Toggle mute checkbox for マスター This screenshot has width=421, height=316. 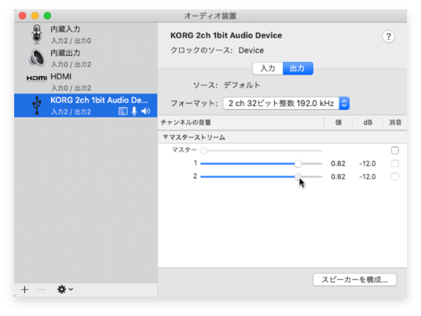pyautogui.click(x=394, y=151)
